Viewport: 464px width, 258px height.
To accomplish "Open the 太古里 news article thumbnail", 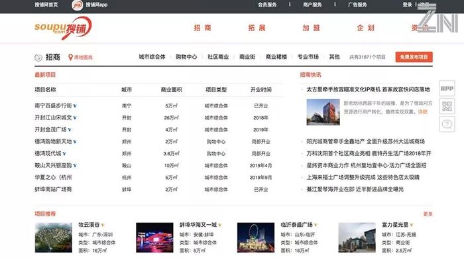I will click(323, 112).
